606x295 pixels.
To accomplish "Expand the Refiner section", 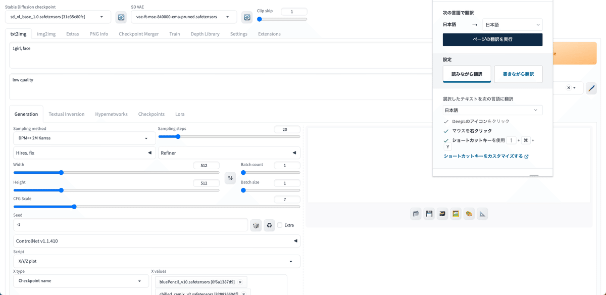I will 229,153.
